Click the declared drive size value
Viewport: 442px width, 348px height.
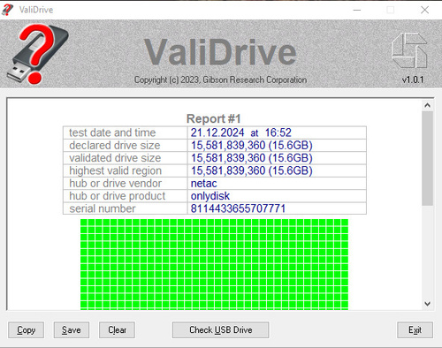252,145
